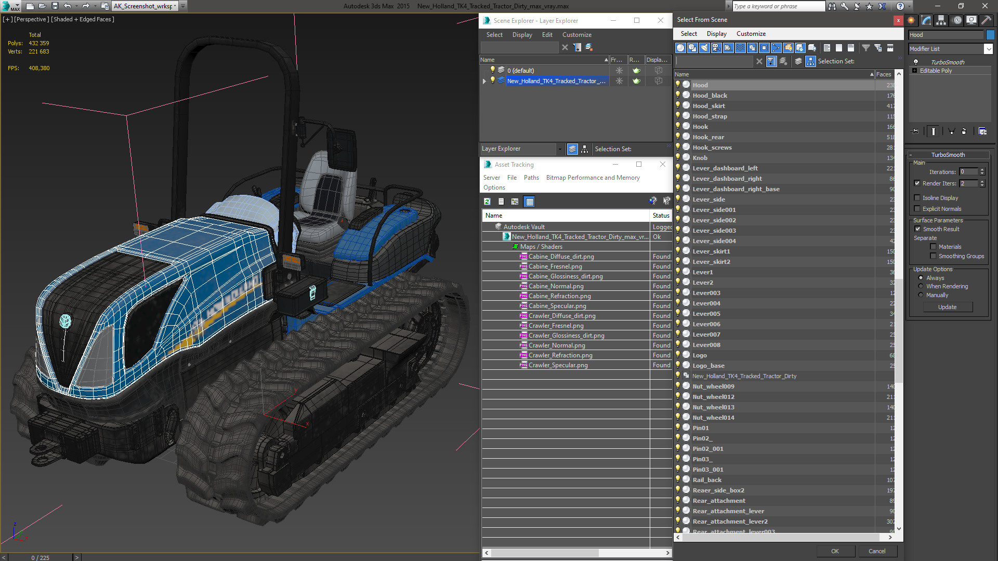Toggle Explicit Normals checkbox

pos(917,209)
